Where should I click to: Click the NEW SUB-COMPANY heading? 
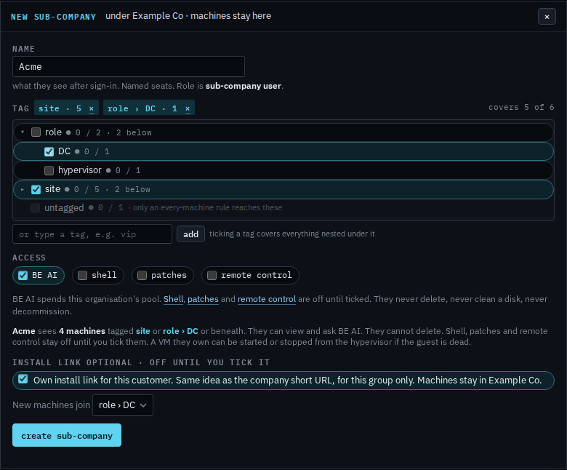coord(53,17)
